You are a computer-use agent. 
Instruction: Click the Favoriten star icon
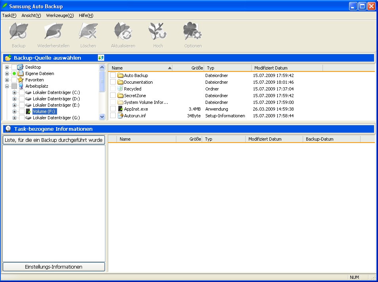(21, 80)
